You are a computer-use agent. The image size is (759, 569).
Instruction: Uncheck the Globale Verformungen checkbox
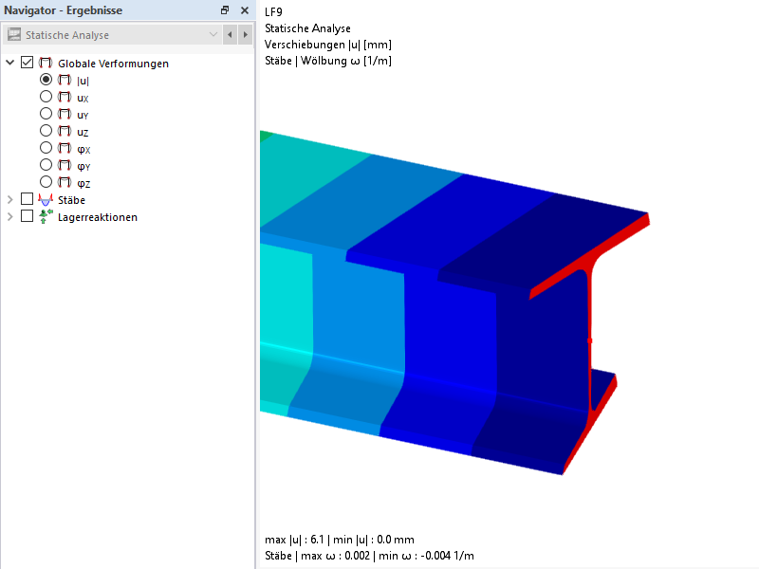click(28, 63)
